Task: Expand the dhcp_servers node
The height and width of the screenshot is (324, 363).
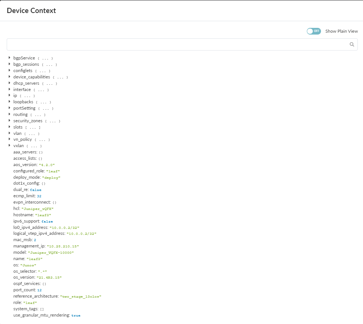Action: pos(10,83)
